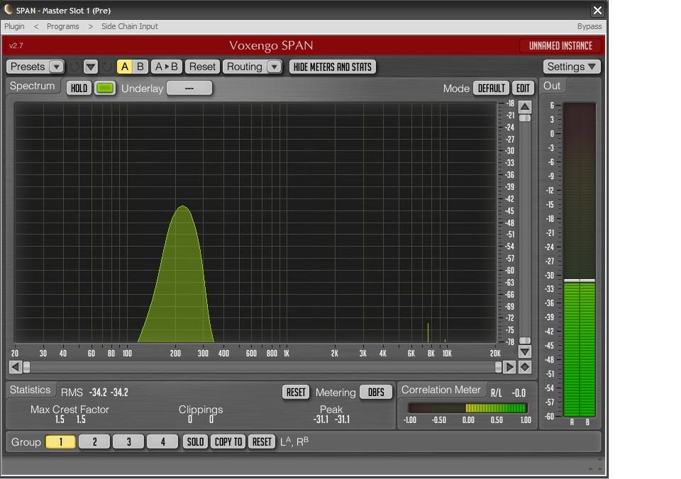The height and width of the screenshot is (479, 681).
Task: Click the Voxengo SPAN title
Action: tap(271, 45)
